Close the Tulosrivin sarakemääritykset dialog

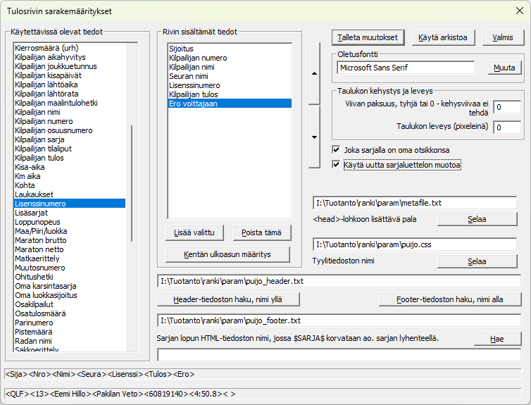pyautogui.click(x=517, y=11)
